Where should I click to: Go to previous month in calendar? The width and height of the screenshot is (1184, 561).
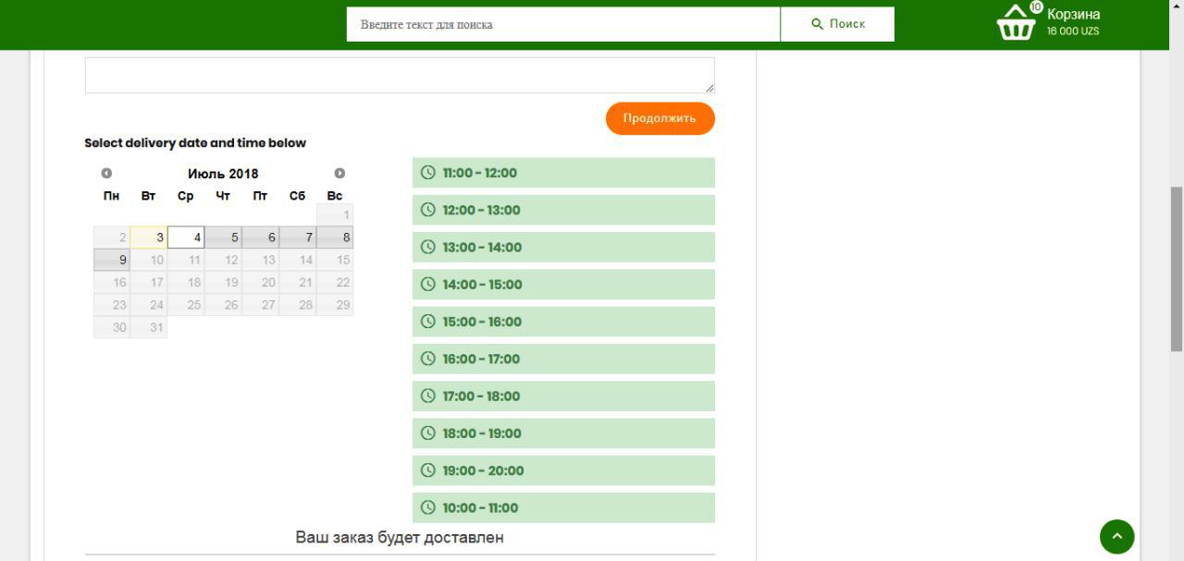(106, 174)
